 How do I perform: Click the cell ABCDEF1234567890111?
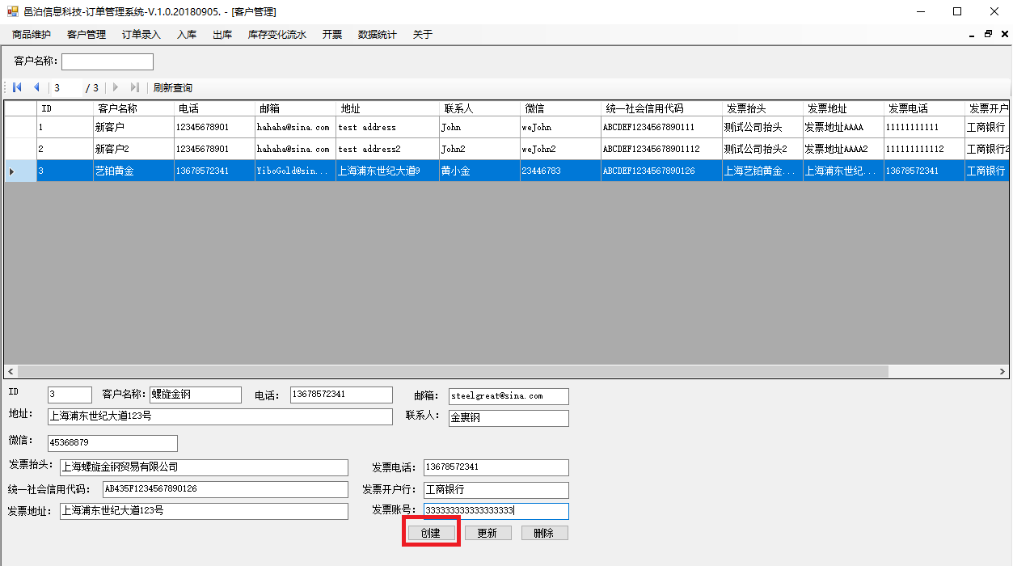[661, 127]
